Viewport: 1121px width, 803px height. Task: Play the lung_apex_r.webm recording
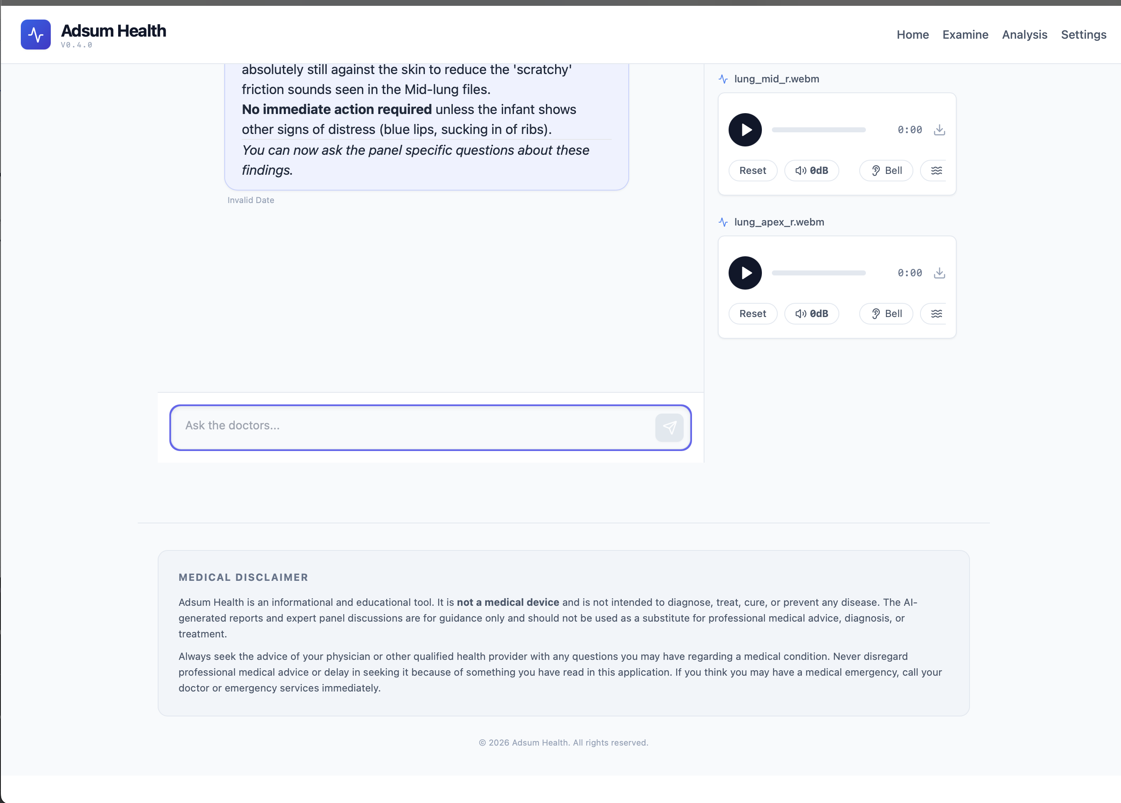pos(745,273)
